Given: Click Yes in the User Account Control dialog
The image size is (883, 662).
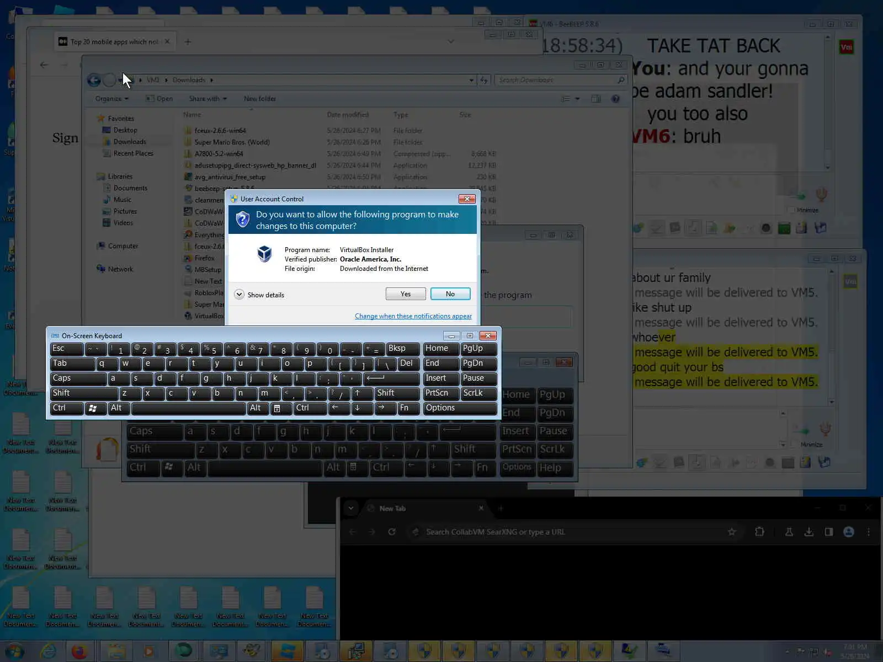Looking at the screenshot, I should pos(406,294).
